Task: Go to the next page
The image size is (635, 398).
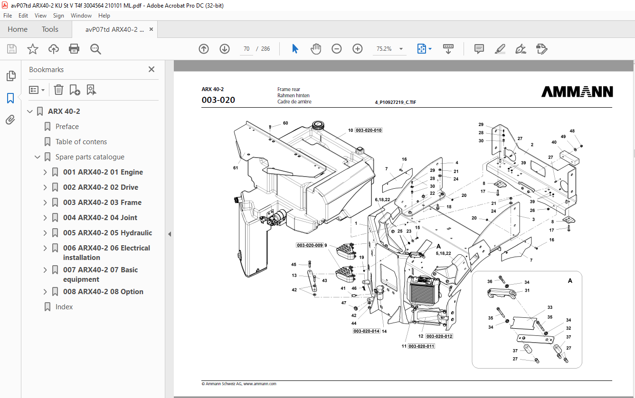Action: pyautogui.click(x=225, y=49)
